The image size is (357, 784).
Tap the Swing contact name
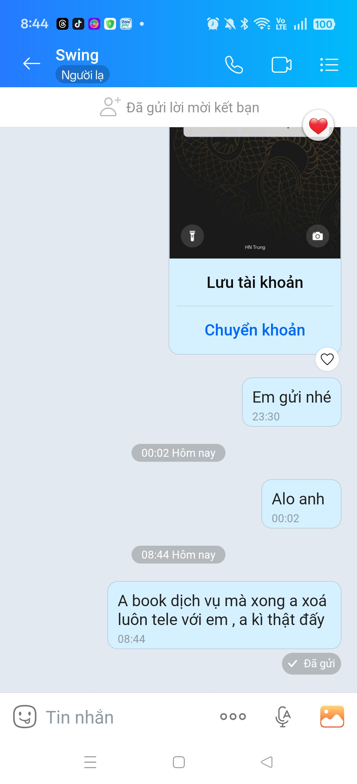pyautogui.click(x=77, y=55)
